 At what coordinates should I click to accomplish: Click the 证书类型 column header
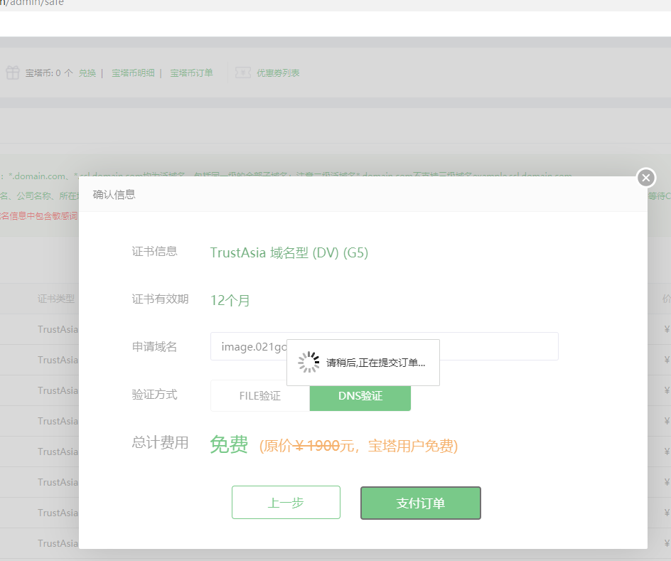point(56,299)
